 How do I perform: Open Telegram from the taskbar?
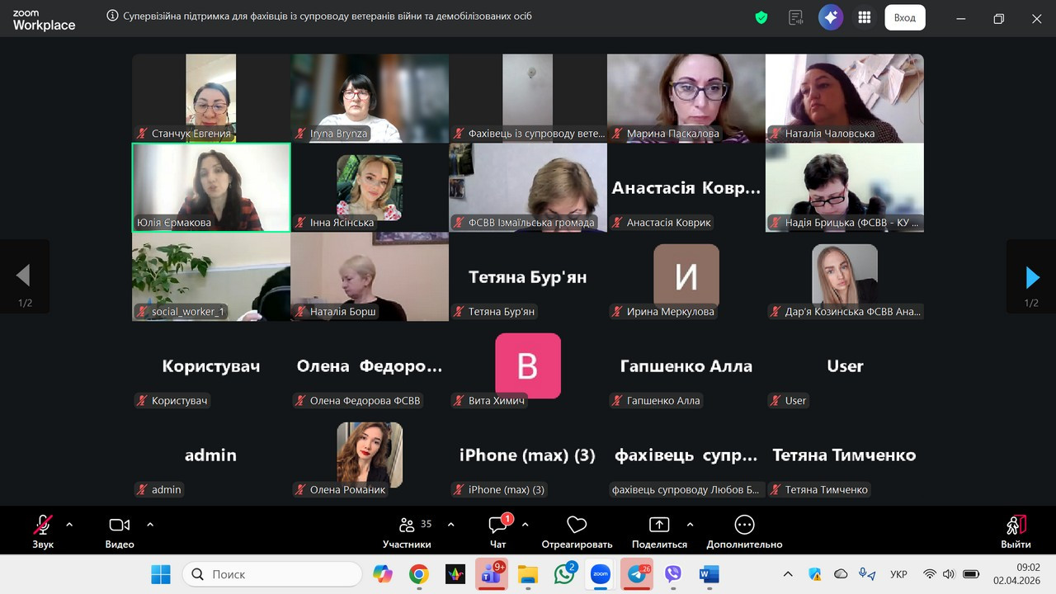point(637,574)
